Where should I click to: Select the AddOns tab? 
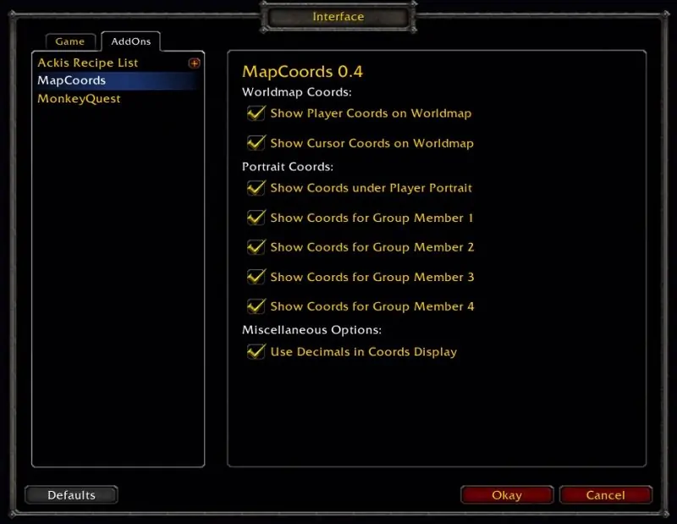click(131, 41)
